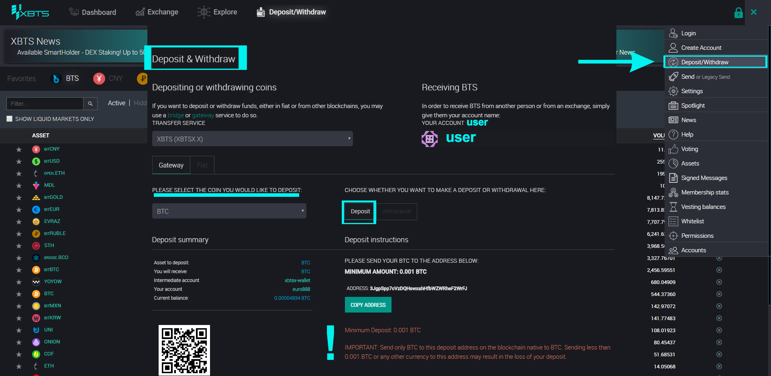Screen dimensions: 771x376
Task: Open the Explore page
Action: [x=217, y=12]
